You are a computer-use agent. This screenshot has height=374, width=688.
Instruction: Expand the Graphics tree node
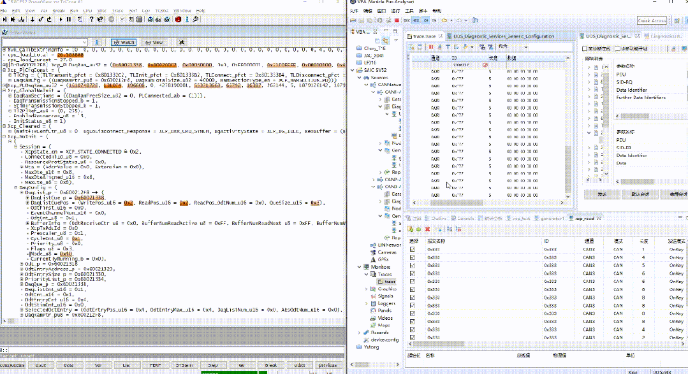tap(367, 289)
